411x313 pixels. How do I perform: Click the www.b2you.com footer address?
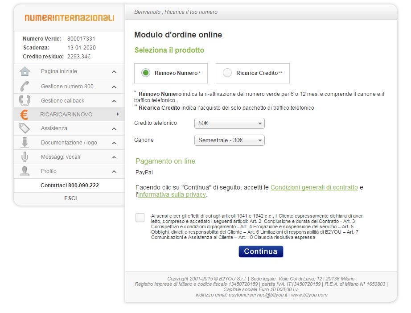[x=309, y=295]
